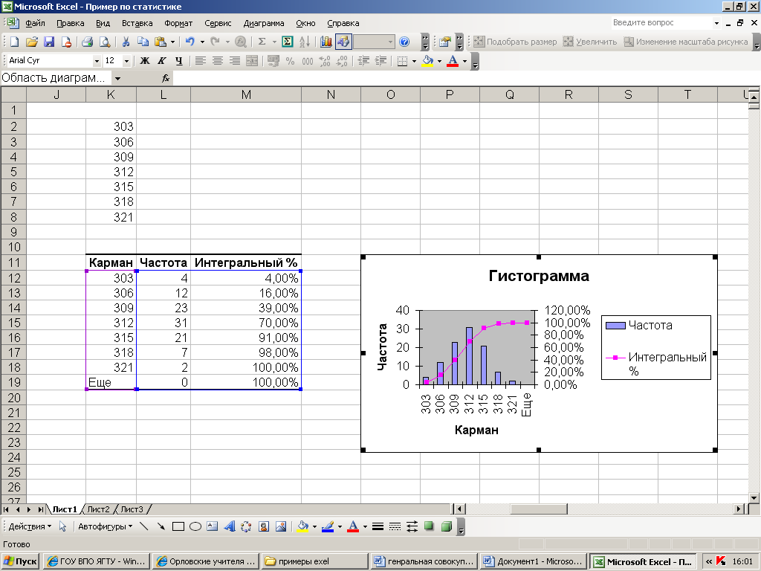Expand the Автофигуры menu
This screenshot has height=571, width=761.
coord(106,526)
